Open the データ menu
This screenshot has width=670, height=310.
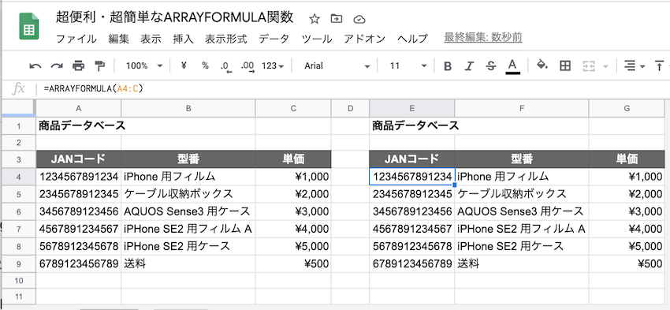pos(274,39)
